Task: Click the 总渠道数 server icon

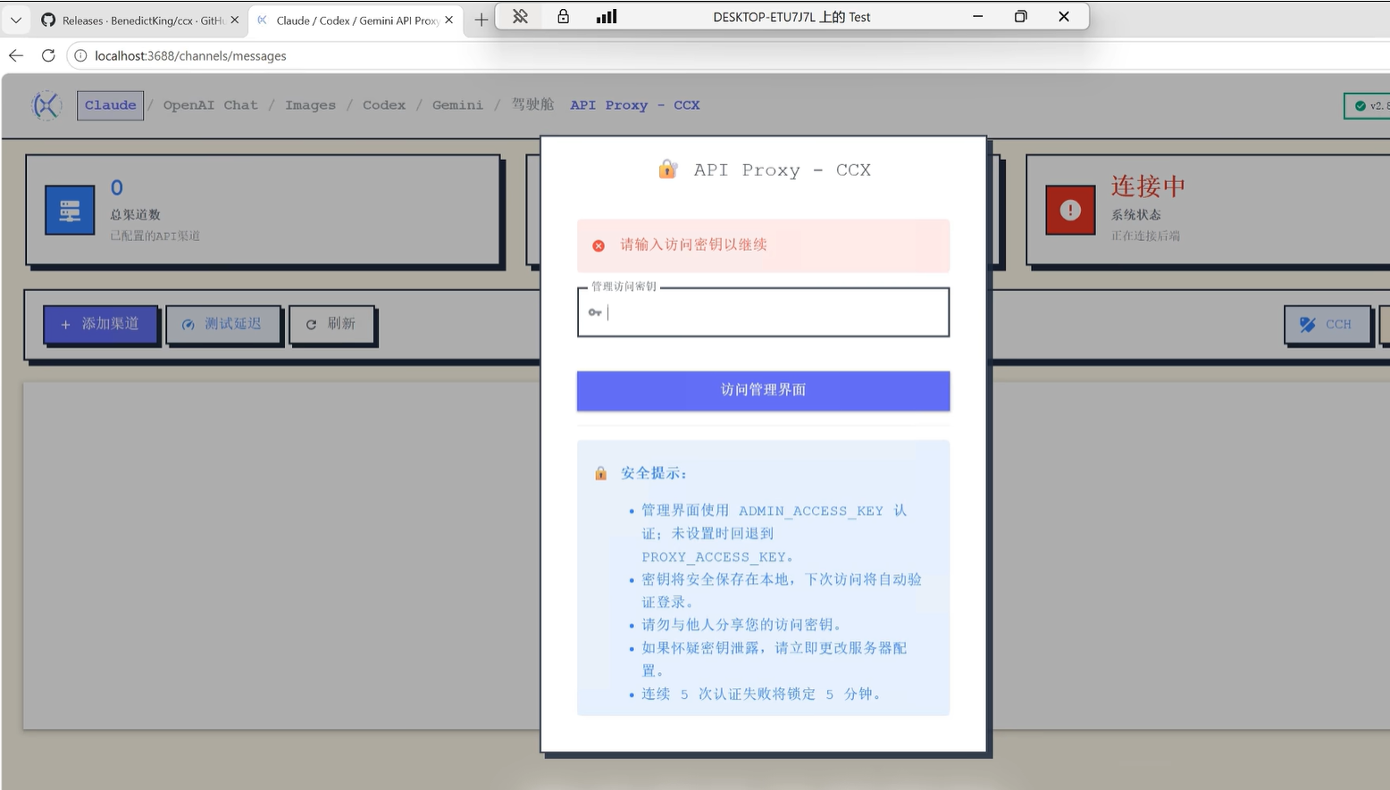Action: click(70, 211)
